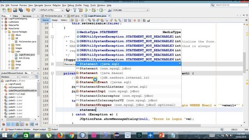Screen dimensions: 249x140
Task: Click the Find Selection magnifier icon in editor toolbar
Action: pyautogui.click(x=89, y=20)
